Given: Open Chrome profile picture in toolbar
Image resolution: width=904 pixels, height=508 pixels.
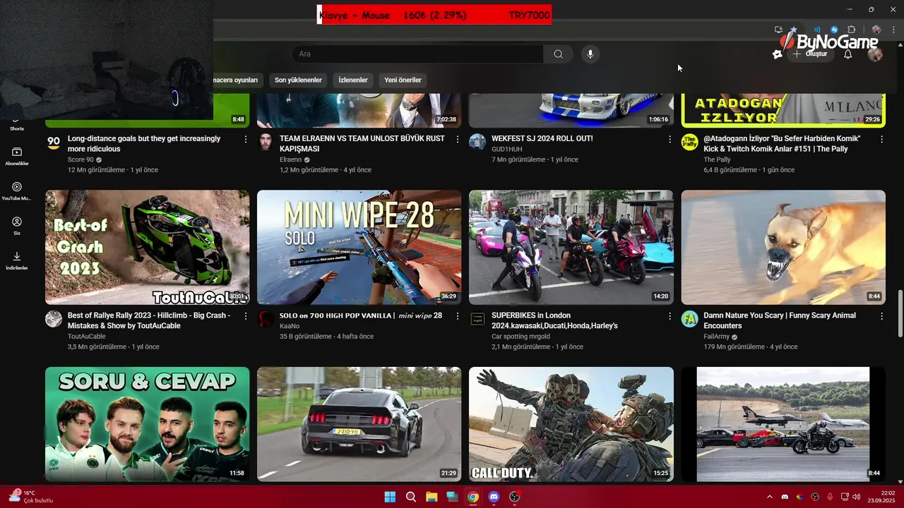Looking at the screenshot, I should [x=876, y=30].
